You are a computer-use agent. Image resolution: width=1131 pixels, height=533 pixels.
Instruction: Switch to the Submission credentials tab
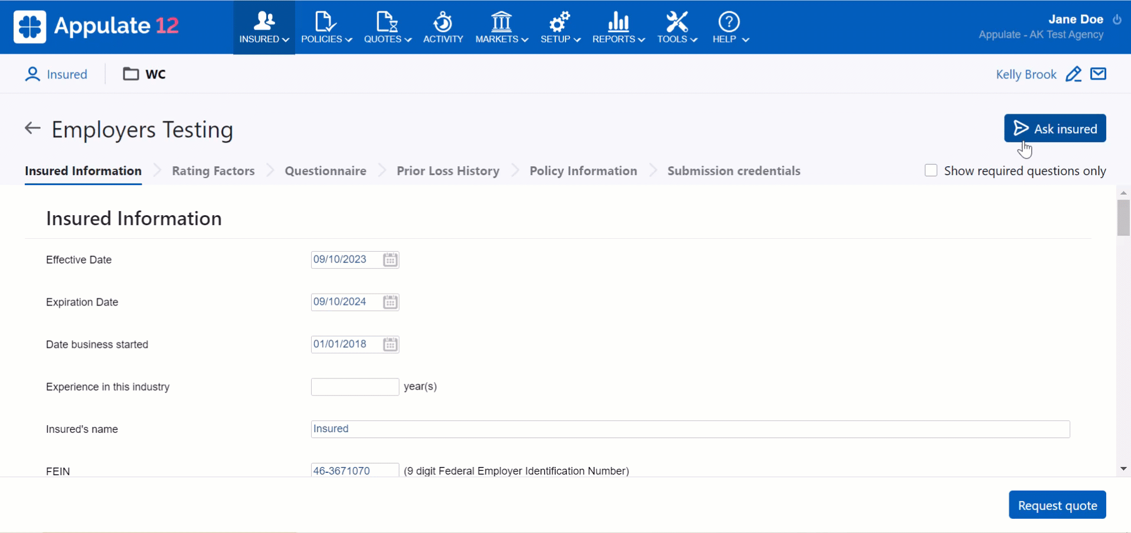(734, 171)
